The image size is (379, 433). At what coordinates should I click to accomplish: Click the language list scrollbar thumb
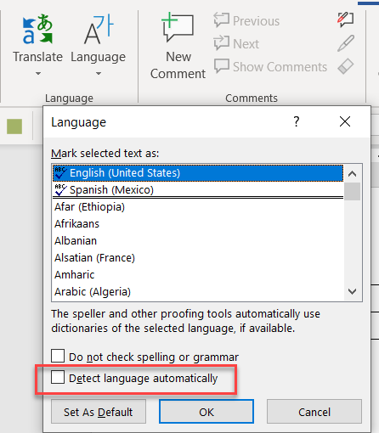(353, 192)
